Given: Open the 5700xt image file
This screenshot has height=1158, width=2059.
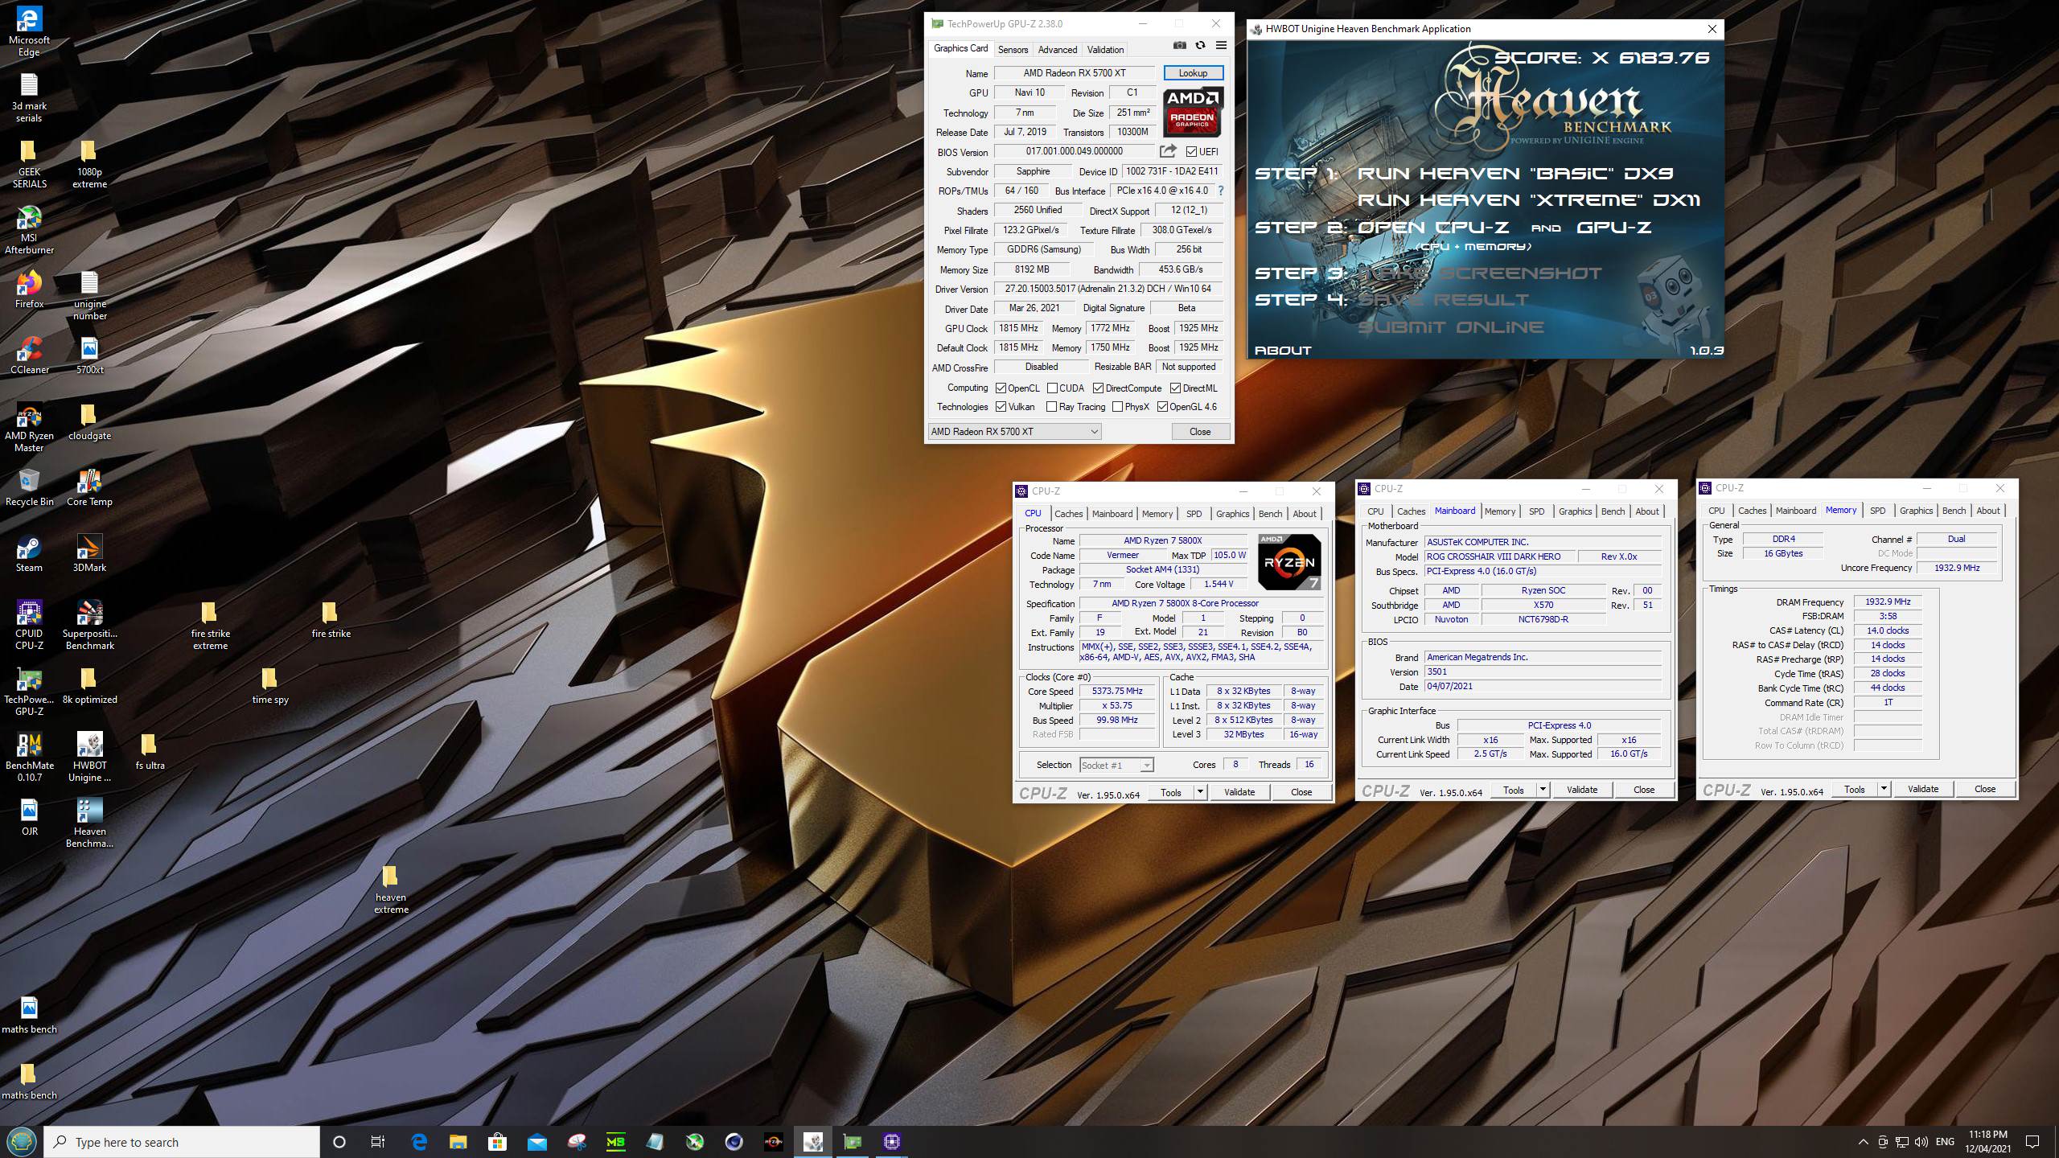Looking at the screenshot, I should tap(89, 356).
